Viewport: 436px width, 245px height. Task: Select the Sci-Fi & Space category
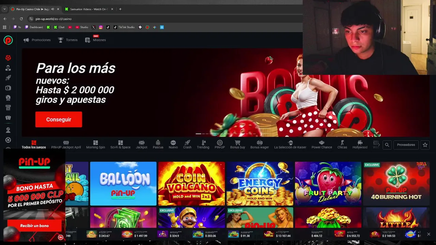(120, 145)
